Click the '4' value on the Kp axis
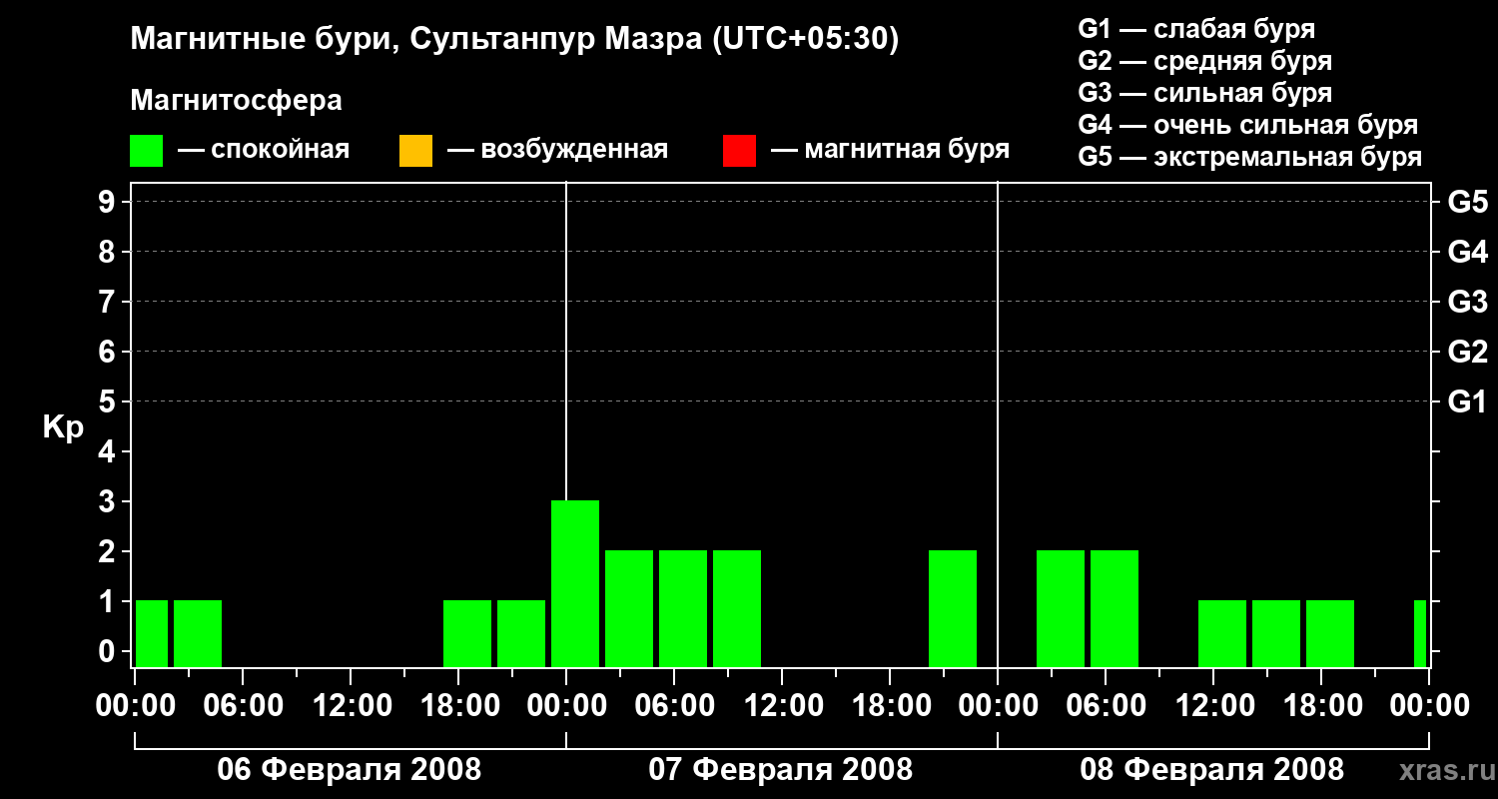This screenshot has height=799, width=1498. click(109, 451)
